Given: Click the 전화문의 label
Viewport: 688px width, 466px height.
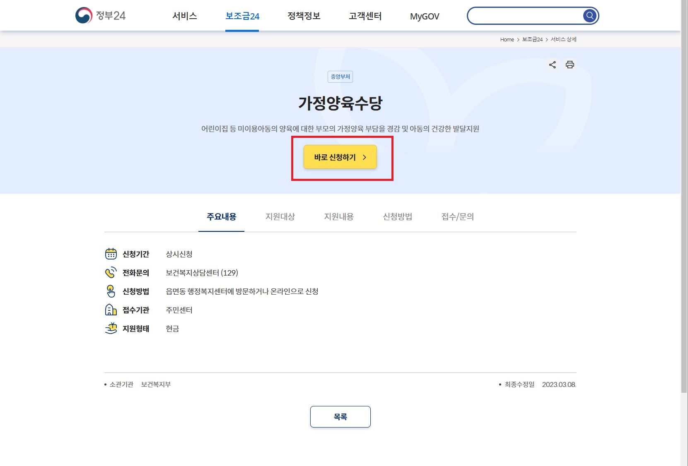Looking at the screenshot, I should (x=136, y=273).
